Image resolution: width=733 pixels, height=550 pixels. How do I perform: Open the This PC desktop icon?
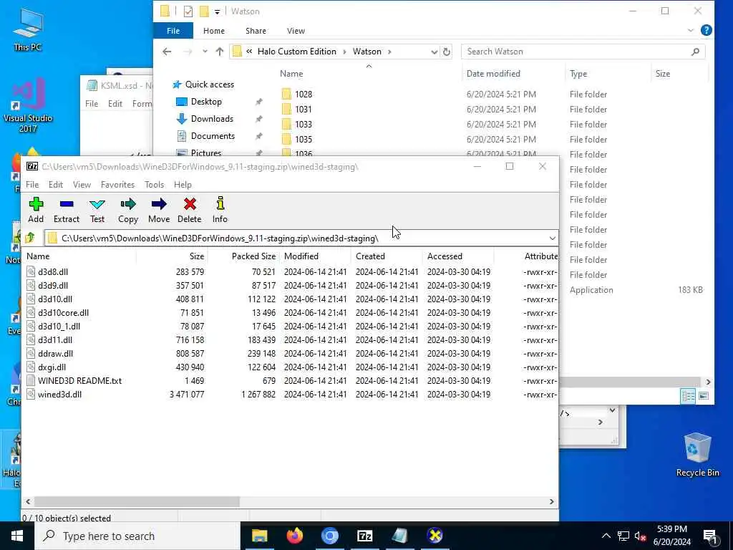pyautogui.click(x=28, y=29)
